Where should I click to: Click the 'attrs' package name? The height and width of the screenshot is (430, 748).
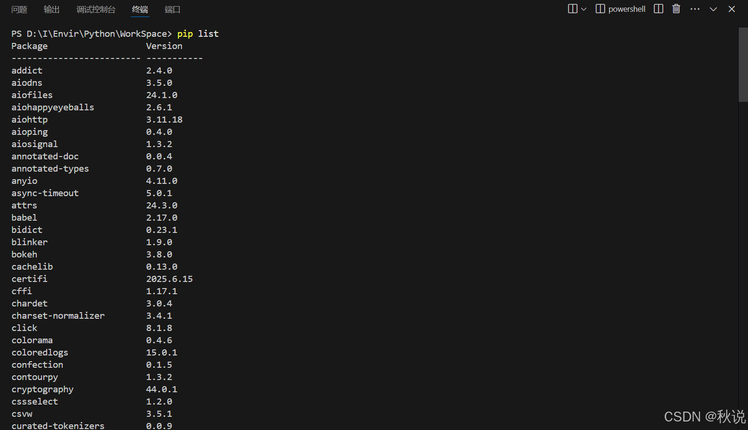[x=25, y=205]
